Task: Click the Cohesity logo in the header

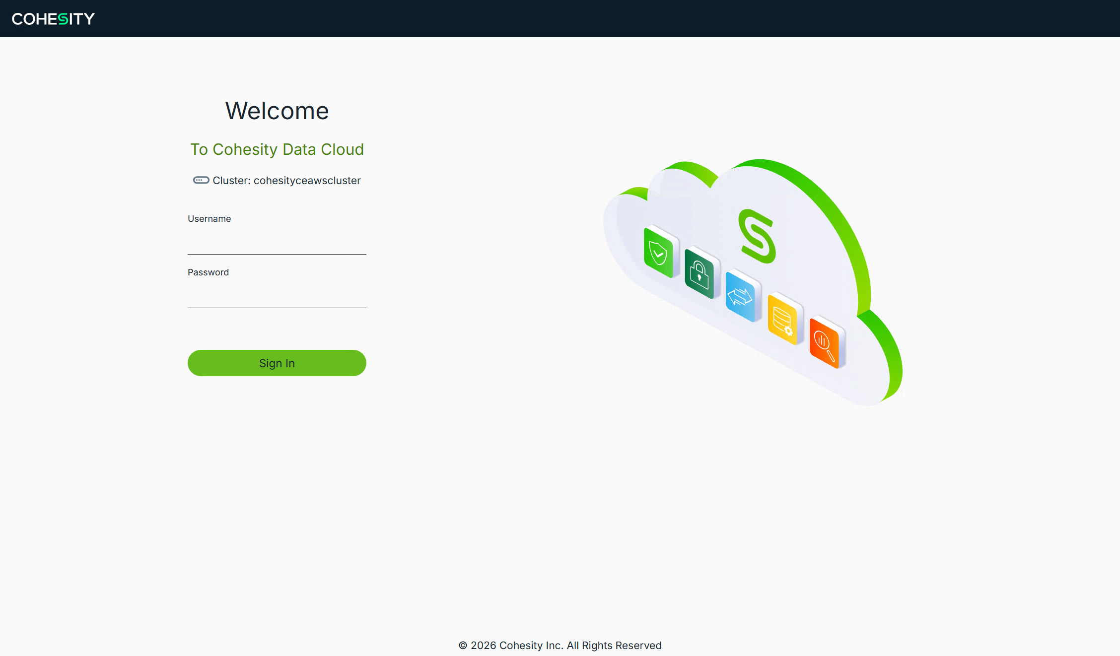Action: coord(53,19)
